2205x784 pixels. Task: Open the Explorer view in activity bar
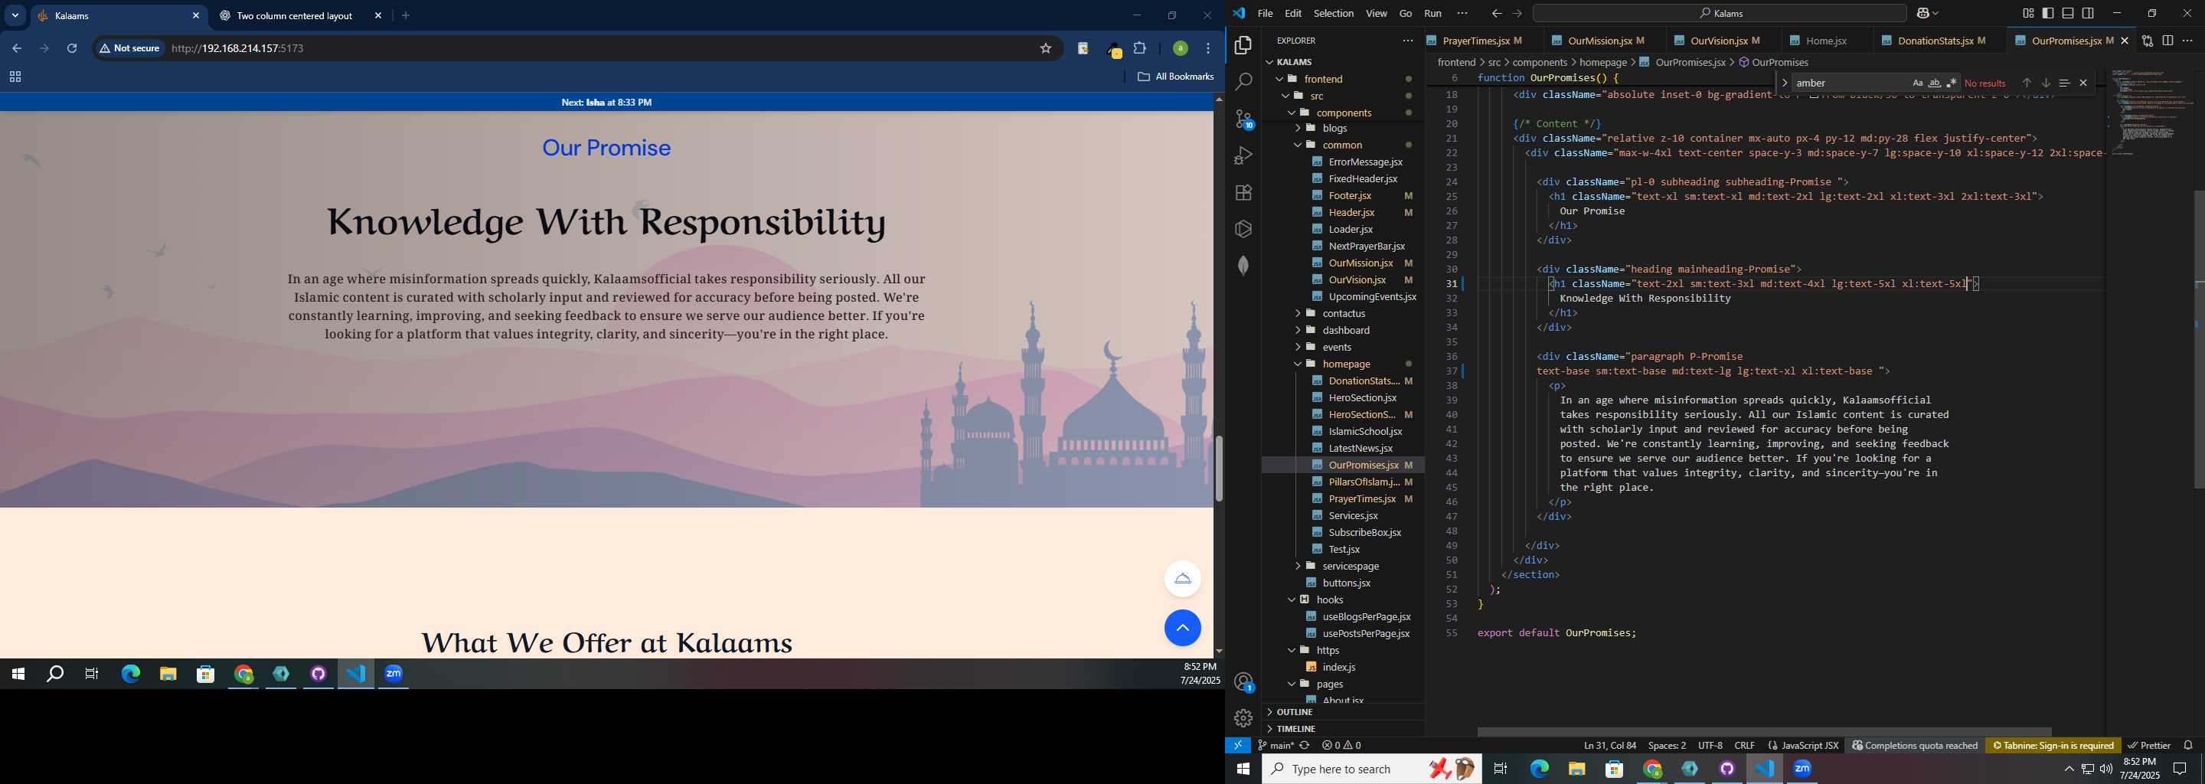1243,45
